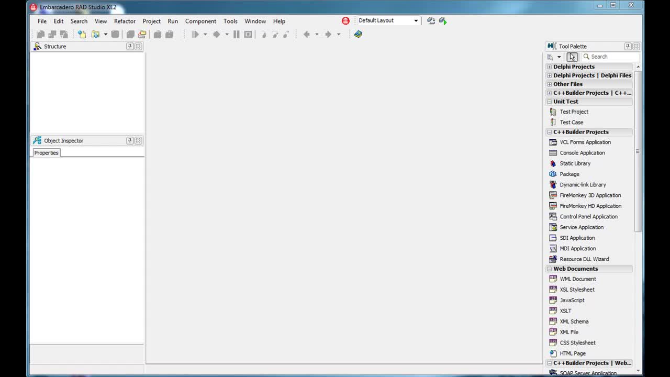Click the HTML Page entry
The height and width of the screenshot is (377, 670).
573,353
